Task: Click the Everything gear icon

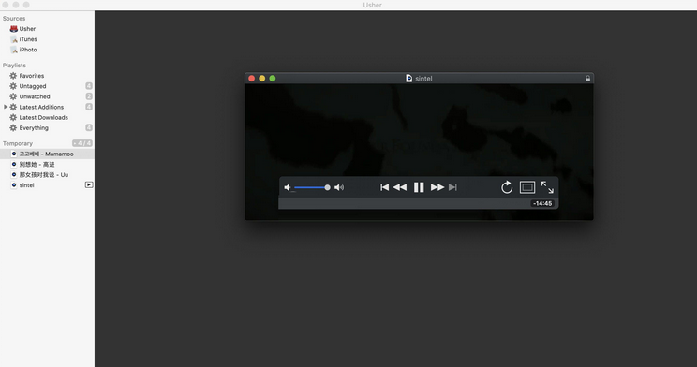Action: pyautogui.click(x=13, y=128)
